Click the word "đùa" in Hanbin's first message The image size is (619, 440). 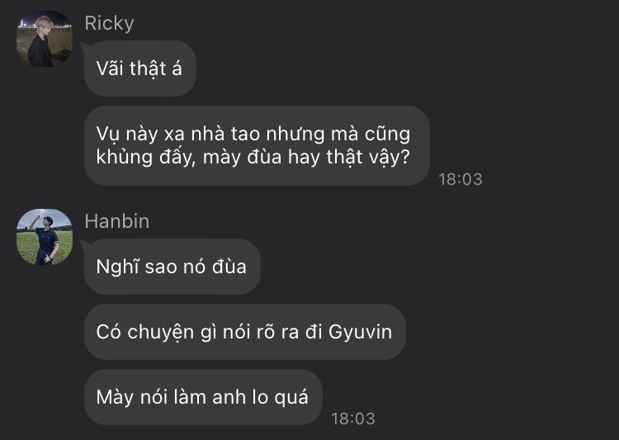click(229, 266)
